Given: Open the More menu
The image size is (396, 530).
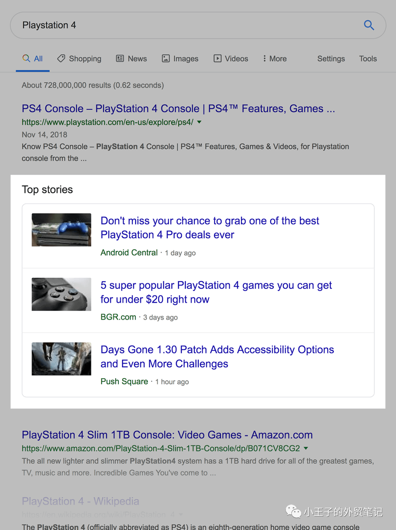Looking at the screenshot, I should coord(275,59).
